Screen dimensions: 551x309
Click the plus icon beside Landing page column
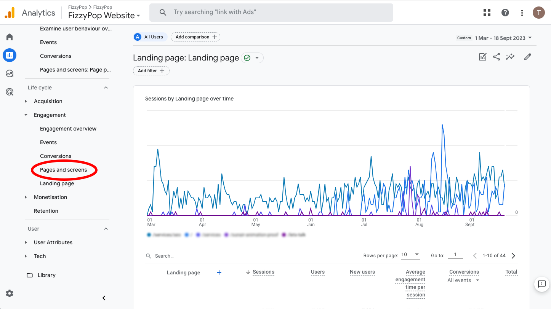coord(219,272)
